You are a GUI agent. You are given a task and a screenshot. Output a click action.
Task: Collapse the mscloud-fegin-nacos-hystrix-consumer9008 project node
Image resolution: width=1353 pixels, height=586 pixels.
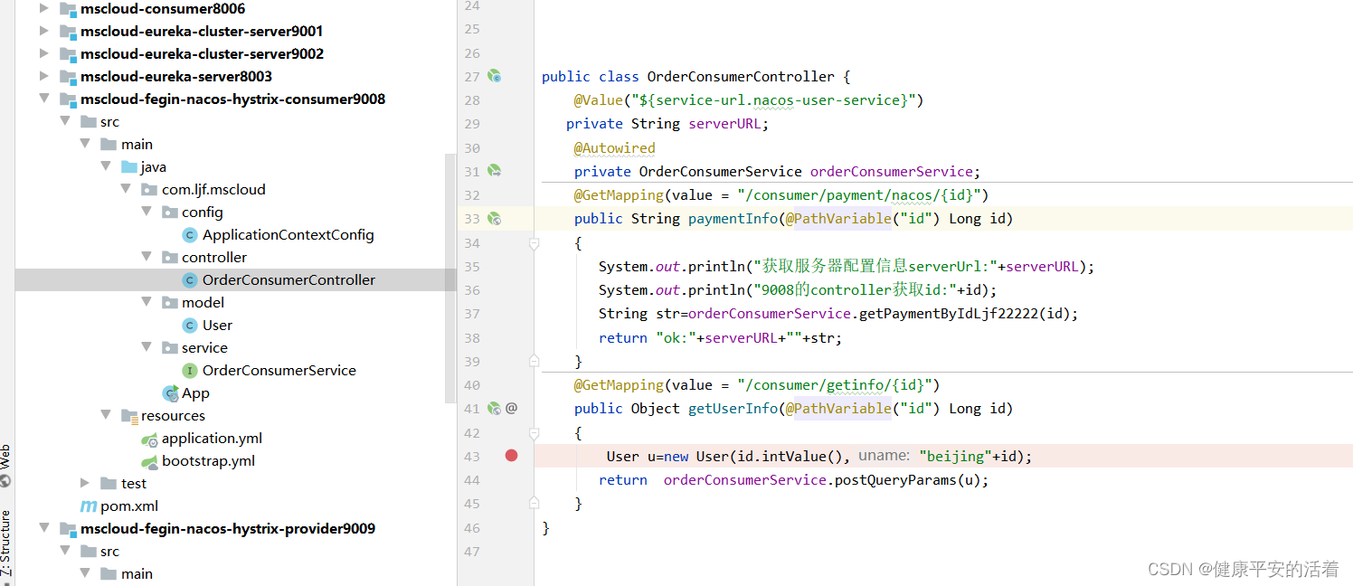[x=43, y=99]
